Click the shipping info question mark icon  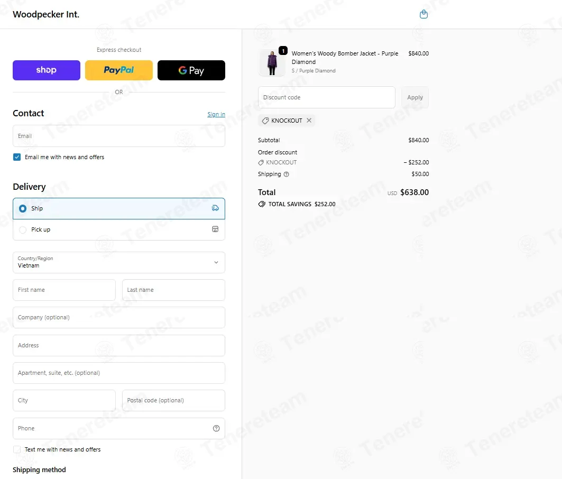pos(287,174)
